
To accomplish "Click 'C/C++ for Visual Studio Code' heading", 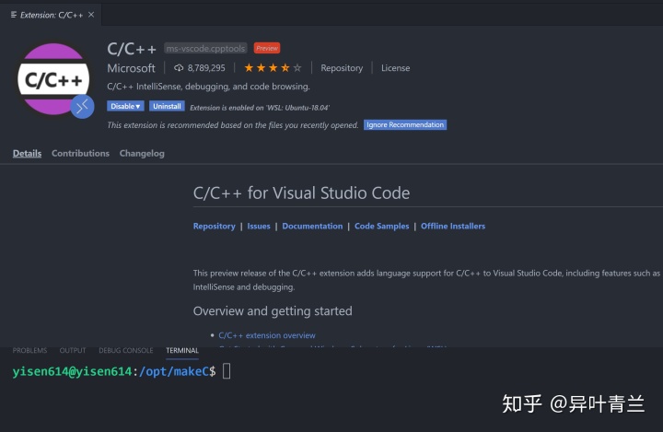I will point(301,193).
